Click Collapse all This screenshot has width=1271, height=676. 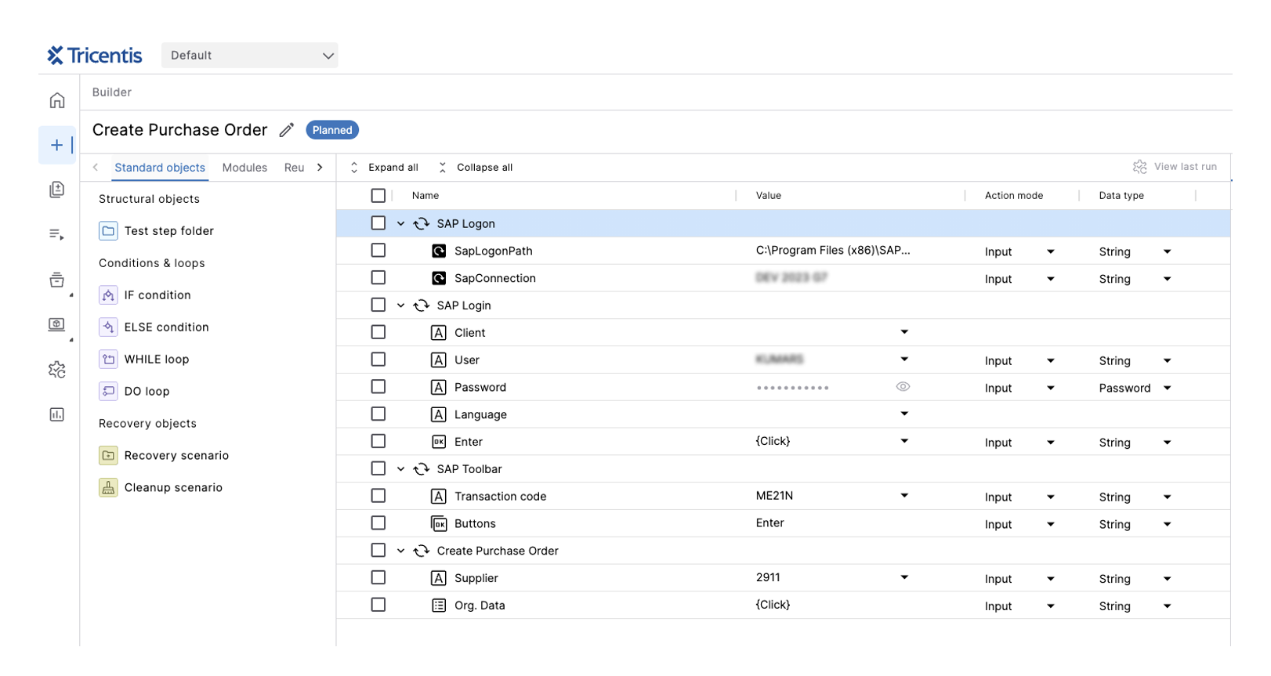click(476, 168)
